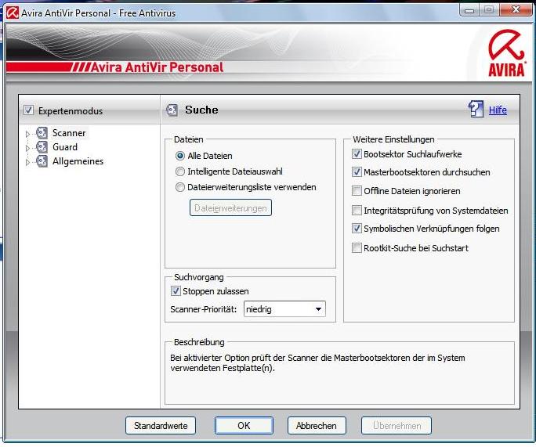Click the Hilfe question mark icon
The width and height of the screenshot is (536, 447).
click(x=476, y=110)
